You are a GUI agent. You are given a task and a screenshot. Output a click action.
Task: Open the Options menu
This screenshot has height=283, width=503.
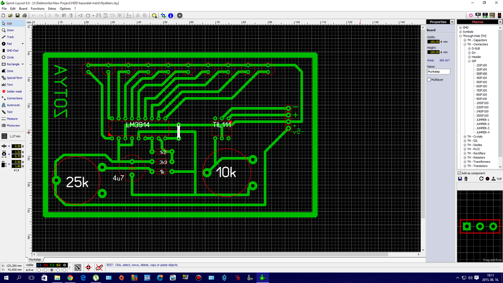65,9
